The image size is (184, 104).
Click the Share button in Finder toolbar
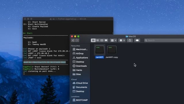coord(130,40)
